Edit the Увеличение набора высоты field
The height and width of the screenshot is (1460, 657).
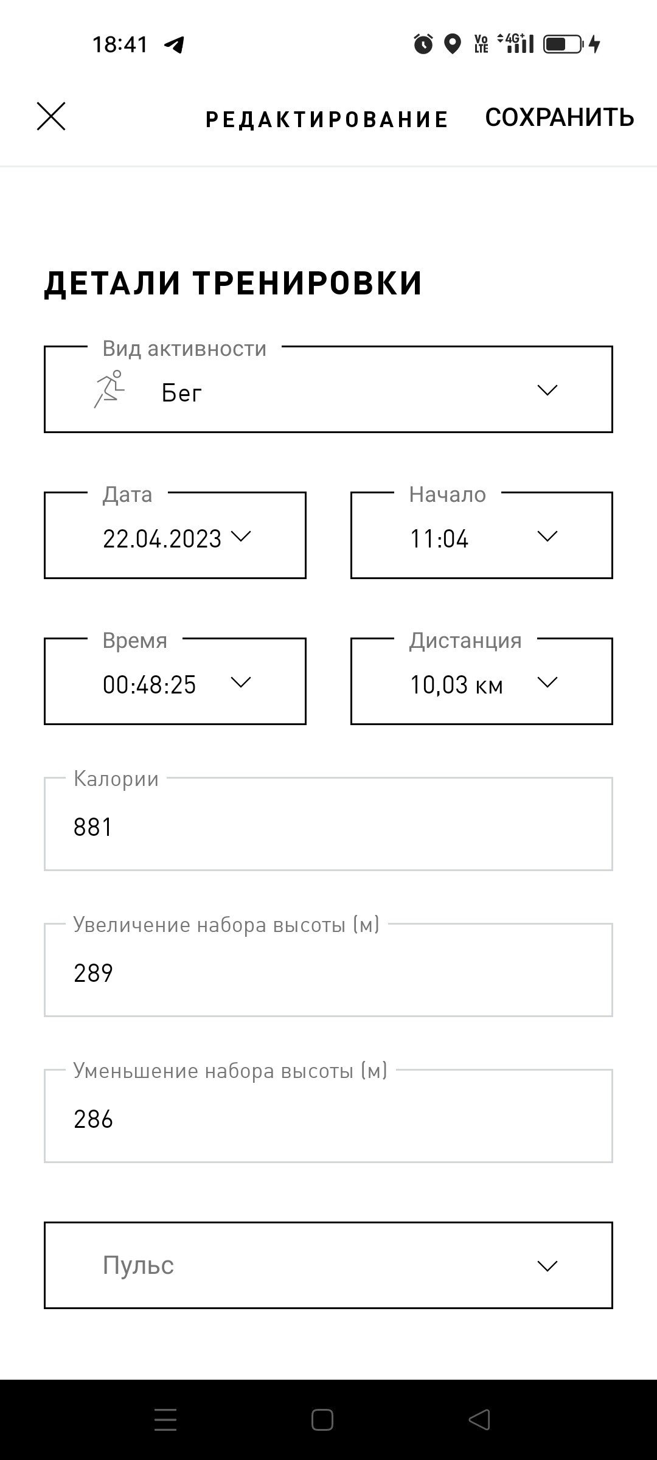[328, 970]
